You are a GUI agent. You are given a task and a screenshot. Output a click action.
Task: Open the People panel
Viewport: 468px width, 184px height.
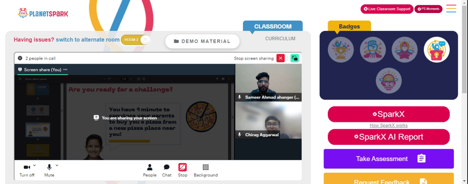pos(150,170)
